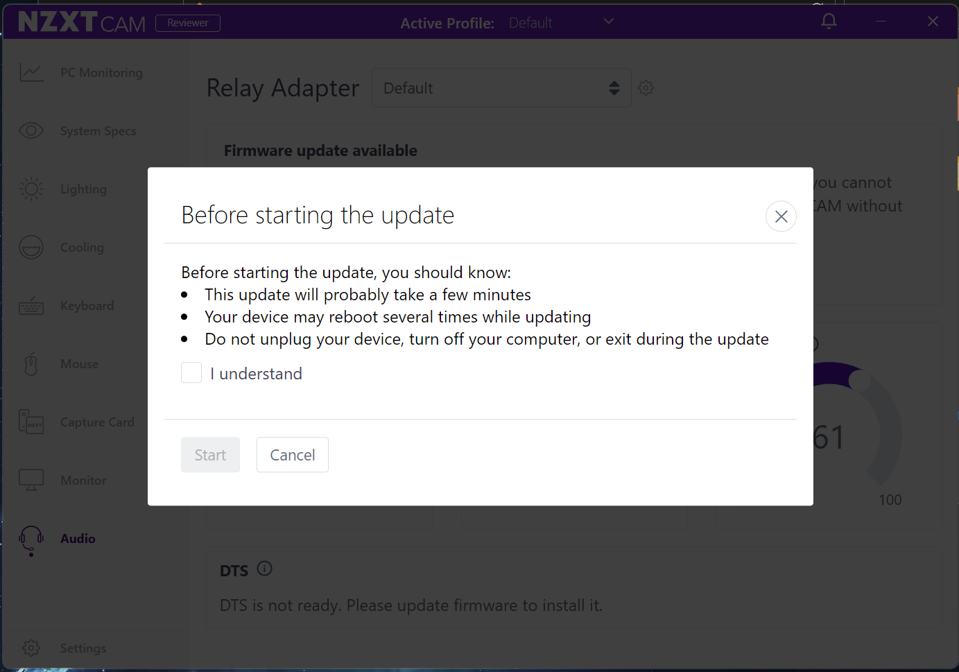Click the System Specs eye icon
Viewport: 959px width, 672px height.
[31, 130]
